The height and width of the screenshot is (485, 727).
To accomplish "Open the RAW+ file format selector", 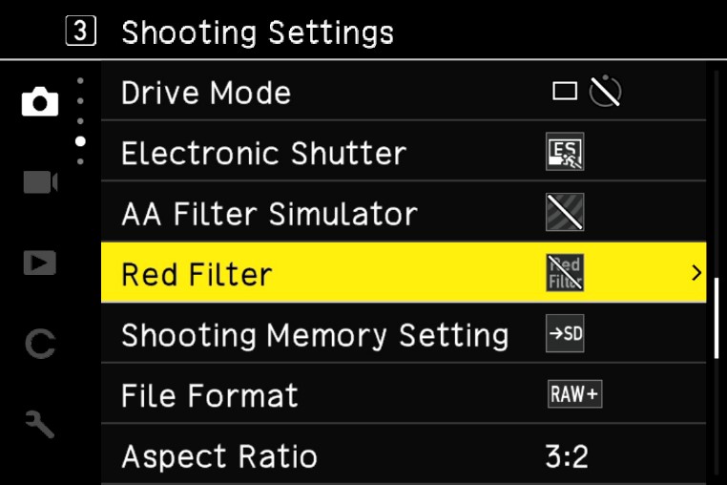I will (575, 394).
